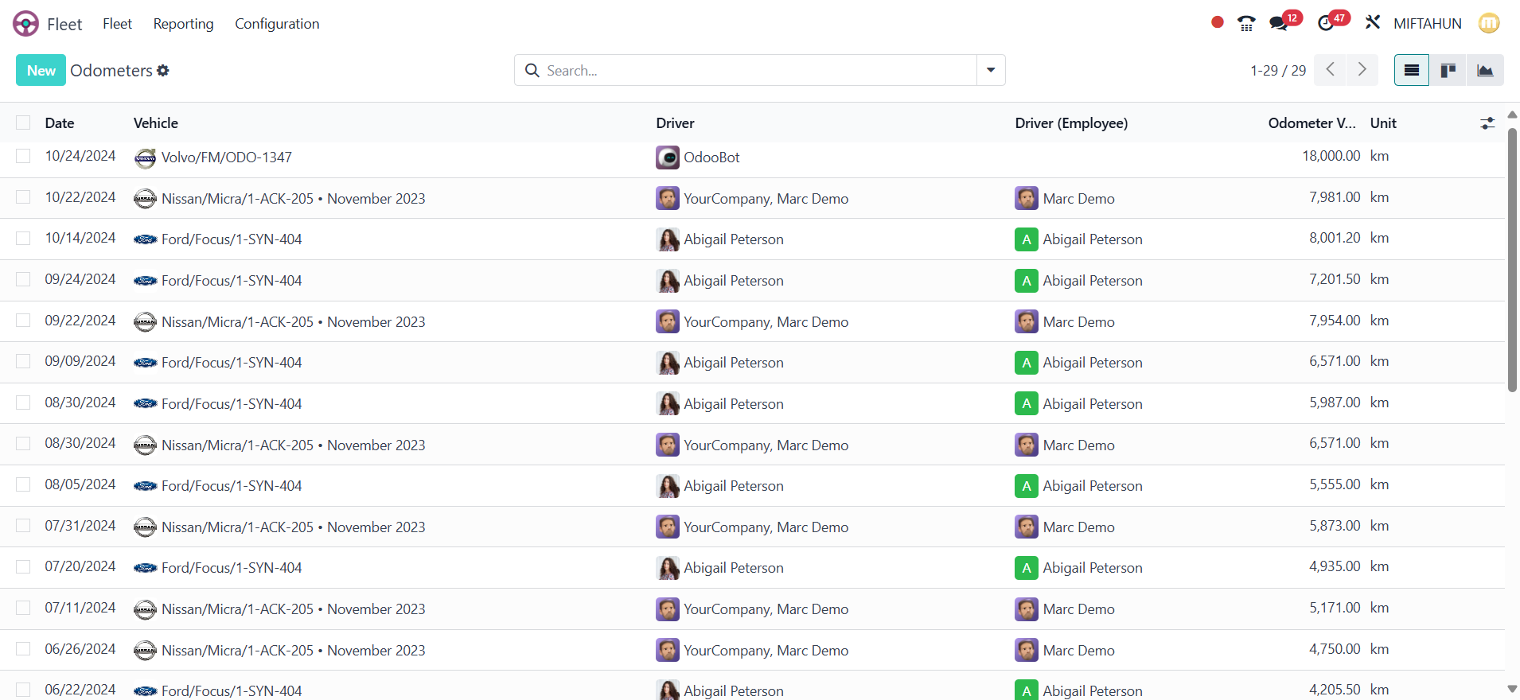1520x700 pixels.
Task: Click Volvo logo on ODO-1347 row
Action: pyautogui.click(x=145, y=157)
